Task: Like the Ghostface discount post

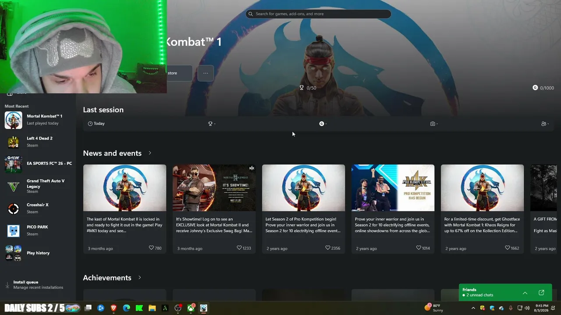Action: click(507, 248)
